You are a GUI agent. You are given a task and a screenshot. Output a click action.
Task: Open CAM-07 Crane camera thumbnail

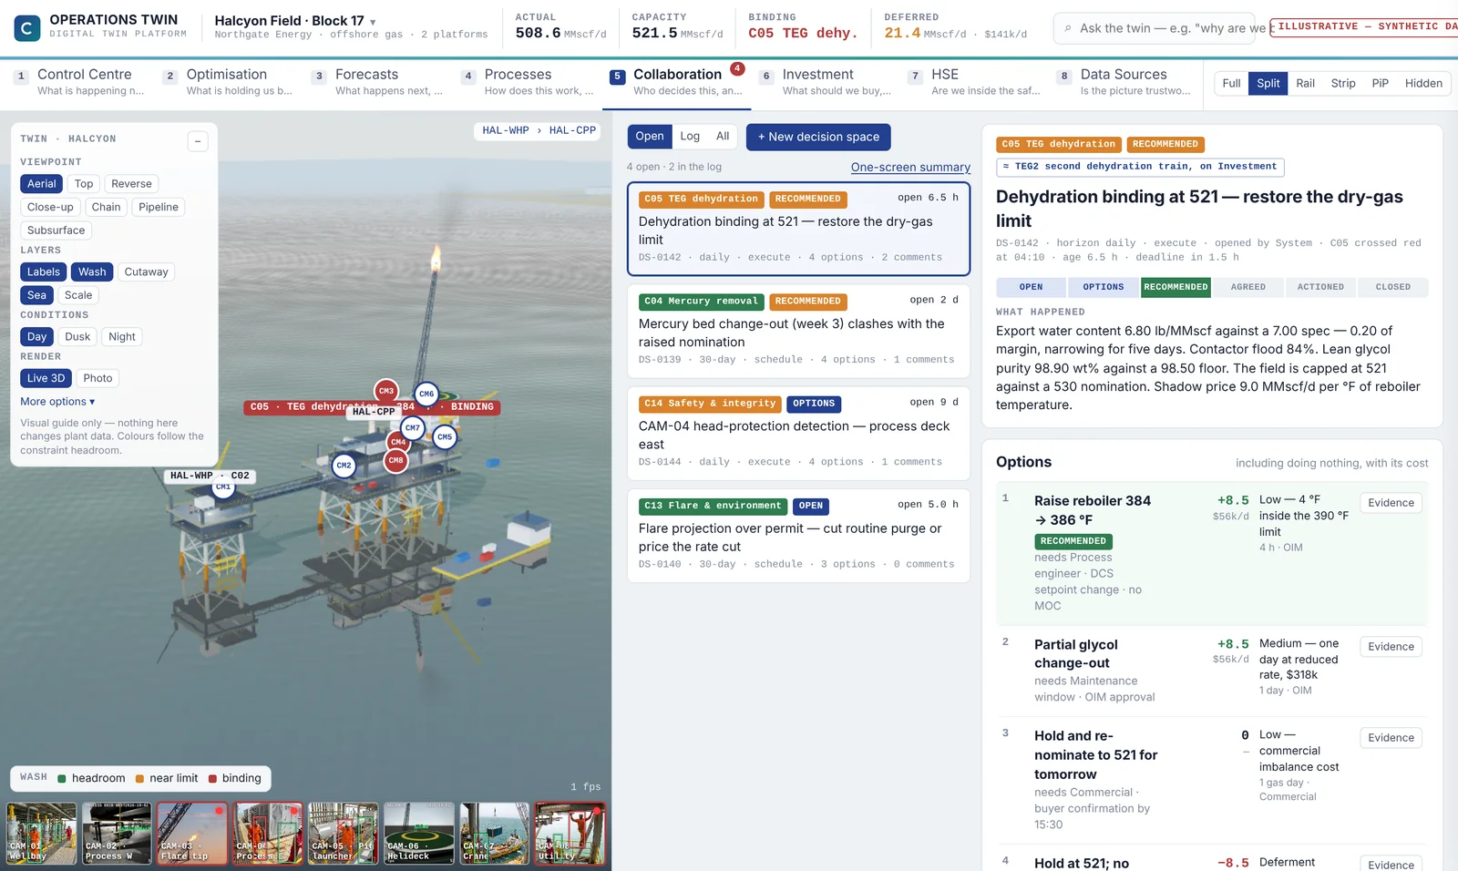click(x=495, y=834)
